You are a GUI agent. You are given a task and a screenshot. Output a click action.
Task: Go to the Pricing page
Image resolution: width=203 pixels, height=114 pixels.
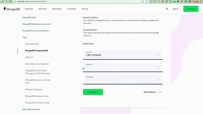[x=85, y=9]
